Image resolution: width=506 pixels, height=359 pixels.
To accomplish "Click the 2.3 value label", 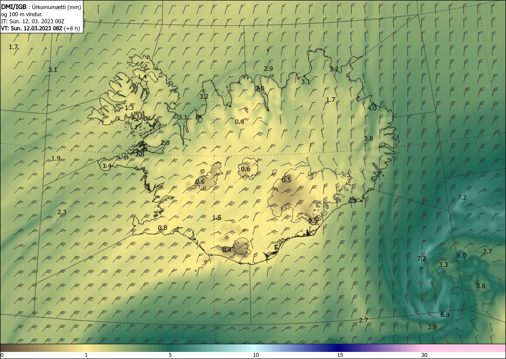I will (x=62, y=212).
